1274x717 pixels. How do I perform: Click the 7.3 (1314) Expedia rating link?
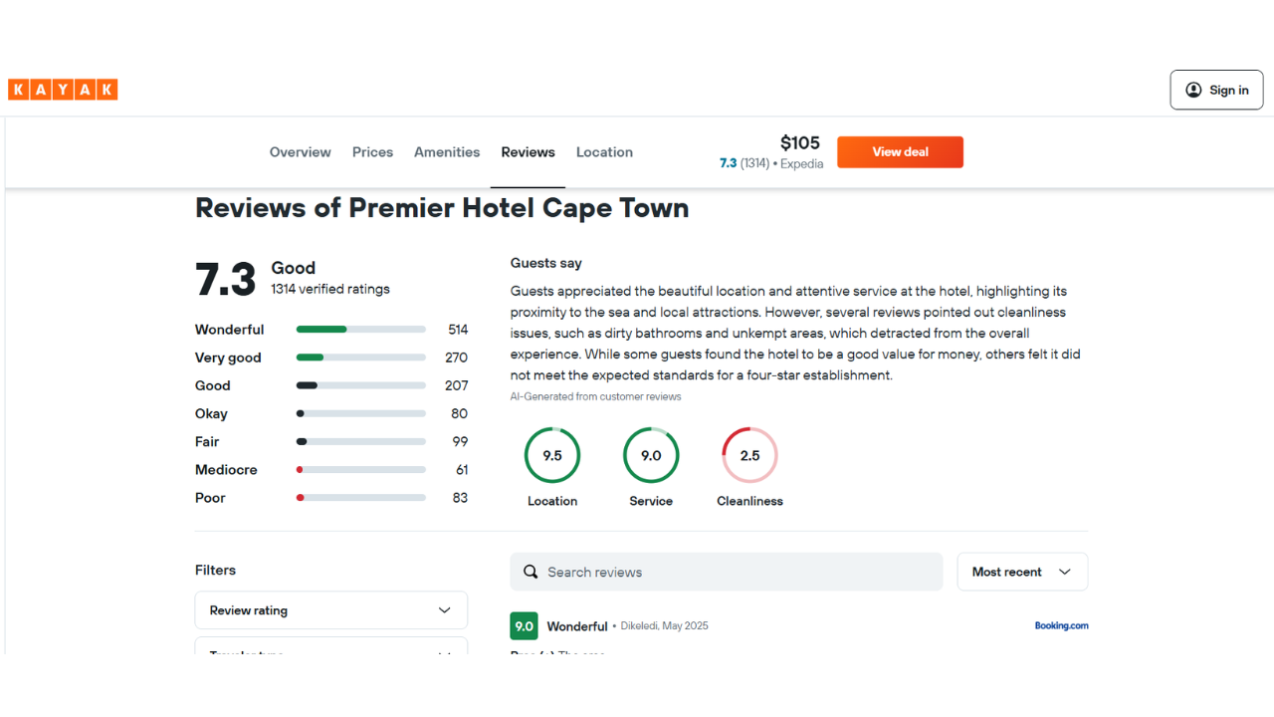coord(771,163)
